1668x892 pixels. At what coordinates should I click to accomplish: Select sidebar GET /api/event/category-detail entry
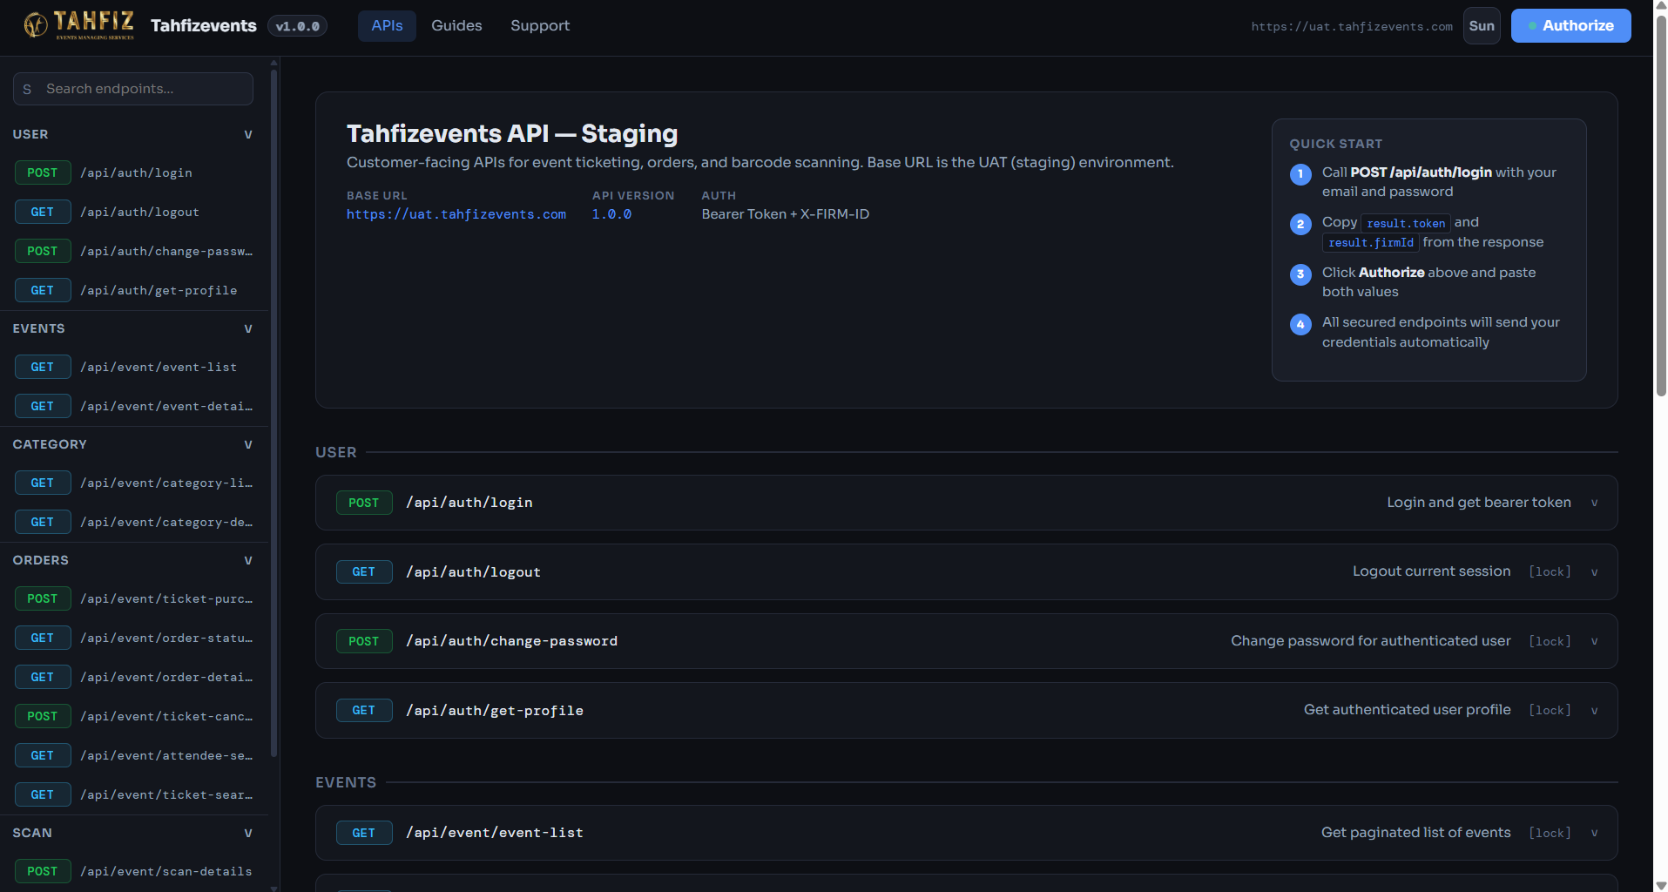tap(133, 522)
